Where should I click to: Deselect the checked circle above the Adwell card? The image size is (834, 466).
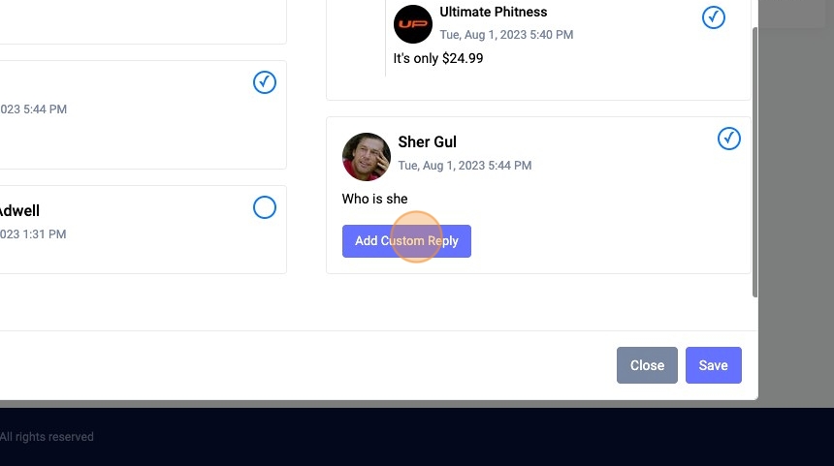pos(265,82)
